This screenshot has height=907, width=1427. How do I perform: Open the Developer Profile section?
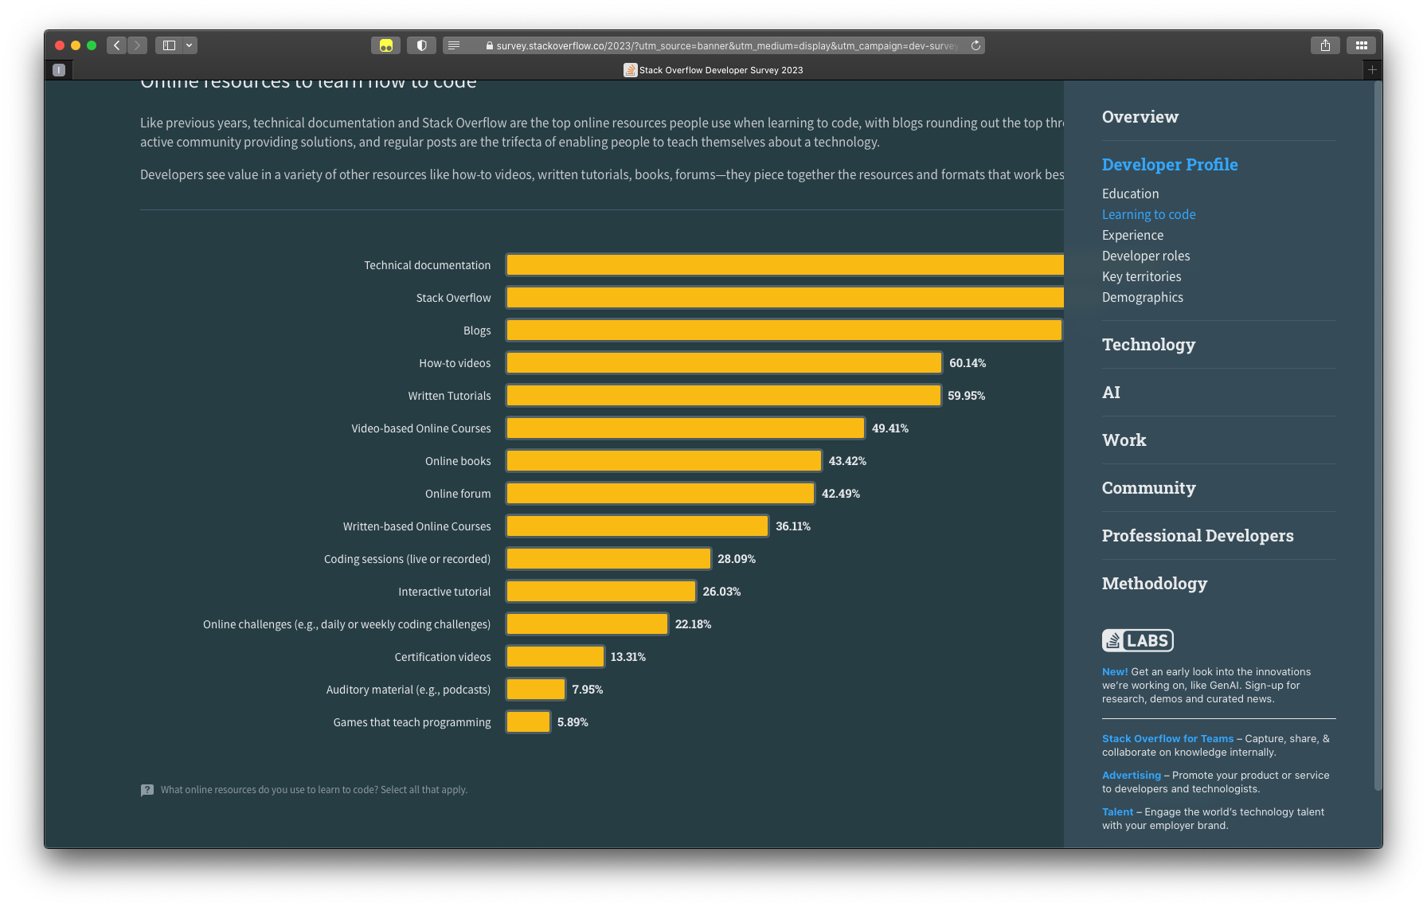coord(1170,165)
